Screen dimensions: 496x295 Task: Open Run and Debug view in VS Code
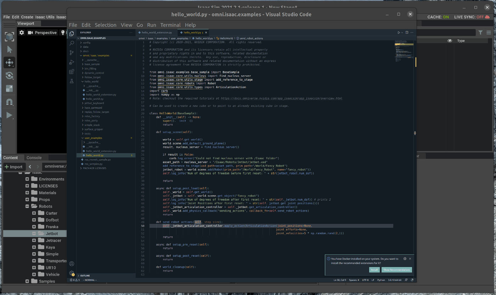[72, 62]
